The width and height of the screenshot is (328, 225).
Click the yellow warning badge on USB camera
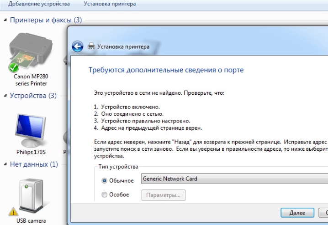coord(13,212)
